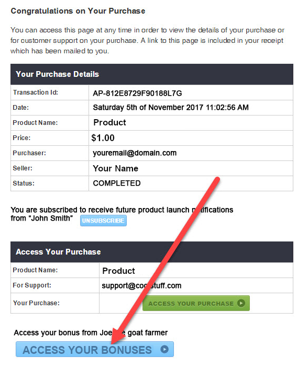Click the Access your bonus text line
308x369 pixels.
(91, 332)
